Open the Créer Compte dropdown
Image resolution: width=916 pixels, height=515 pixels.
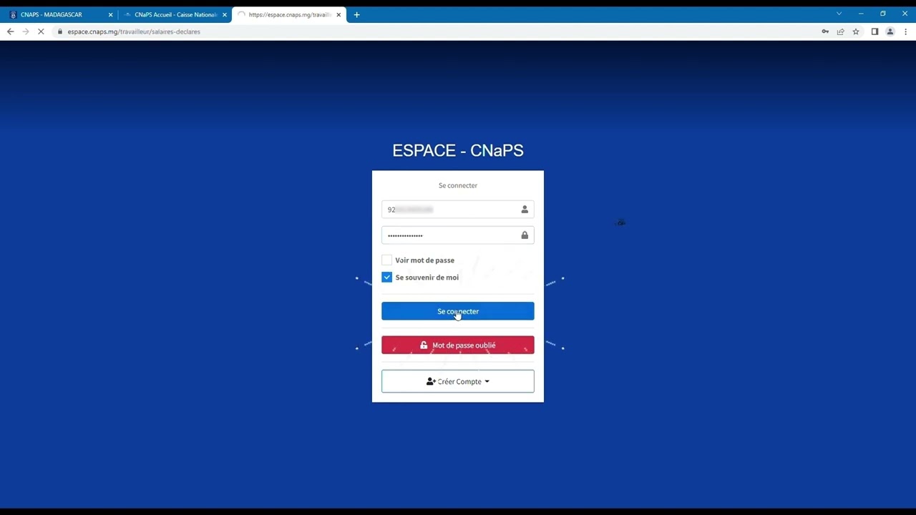(457, 381)
